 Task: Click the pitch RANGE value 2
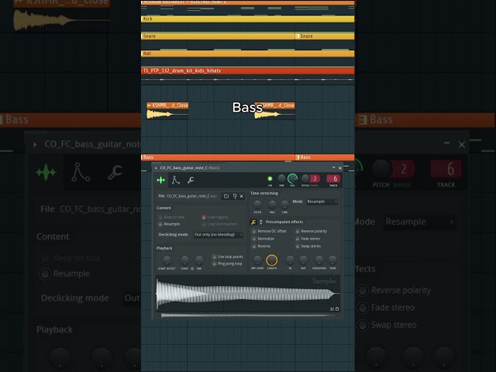tap(315, 179)
